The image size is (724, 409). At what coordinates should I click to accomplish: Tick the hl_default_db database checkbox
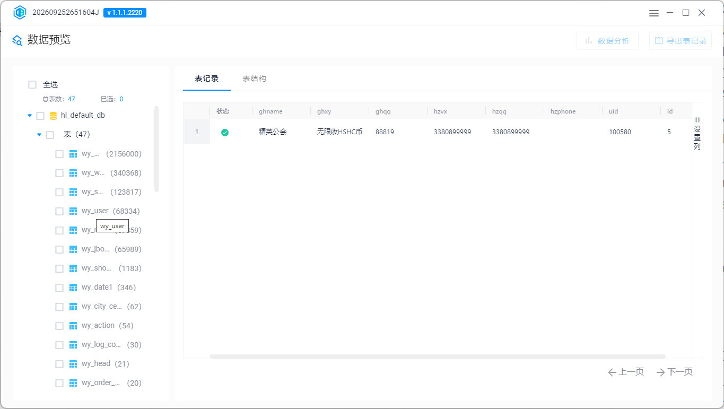click(x=40, y=116)
